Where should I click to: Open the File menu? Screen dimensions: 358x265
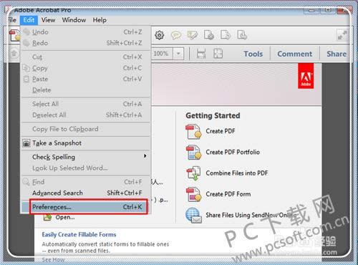[x=11, y=20]
